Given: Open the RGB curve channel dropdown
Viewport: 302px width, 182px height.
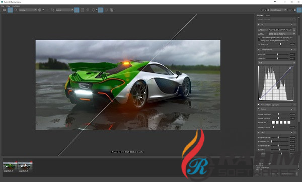Looking at the screenshot, I should coord(276,63).
